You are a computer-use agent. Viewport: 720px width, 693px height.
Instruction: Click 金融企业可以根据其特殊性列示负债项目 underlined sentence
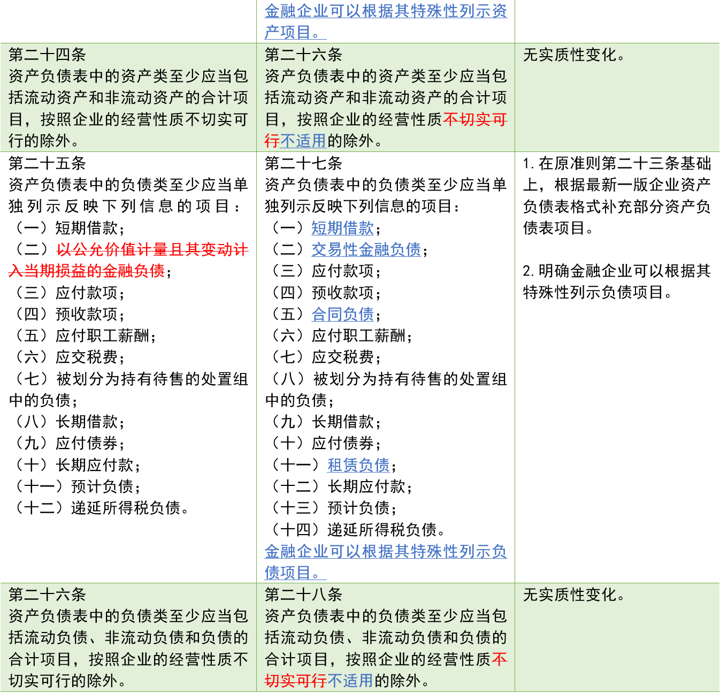point(386,562)
